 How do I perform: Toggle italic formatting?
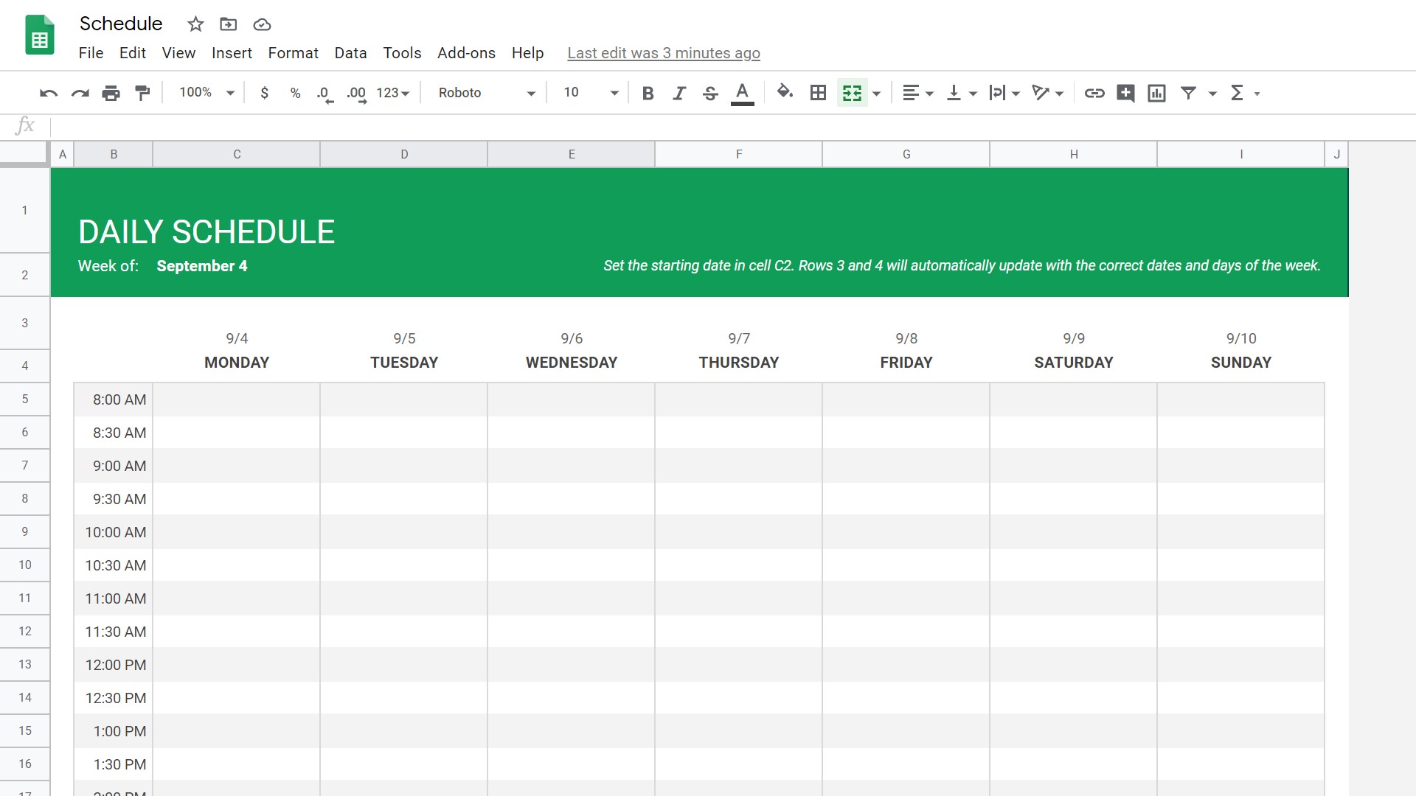tap(678, 93)
